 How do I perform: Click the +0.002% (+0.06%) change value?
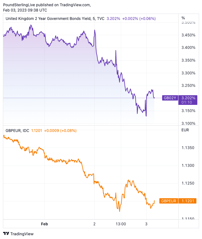point(139,19)
